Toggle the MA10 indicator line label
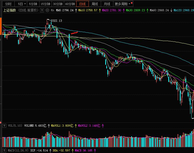 point(88,10)
